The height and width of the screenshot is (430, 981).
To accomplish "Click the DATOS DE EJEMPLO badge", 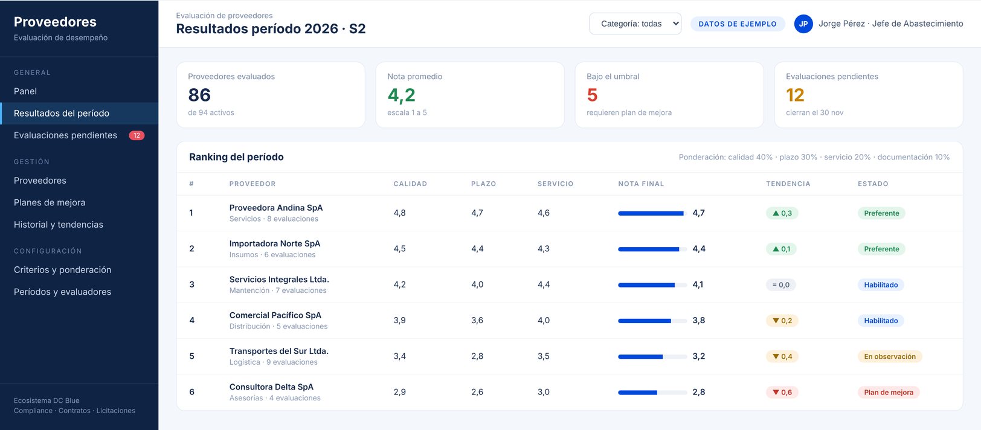I will click(738, 24).
